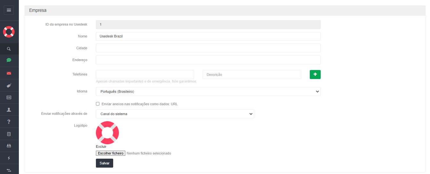This screenshot has width=430, height=174.
Task: Click the 'Telefones' field label
Action: [x=80, y=74]
